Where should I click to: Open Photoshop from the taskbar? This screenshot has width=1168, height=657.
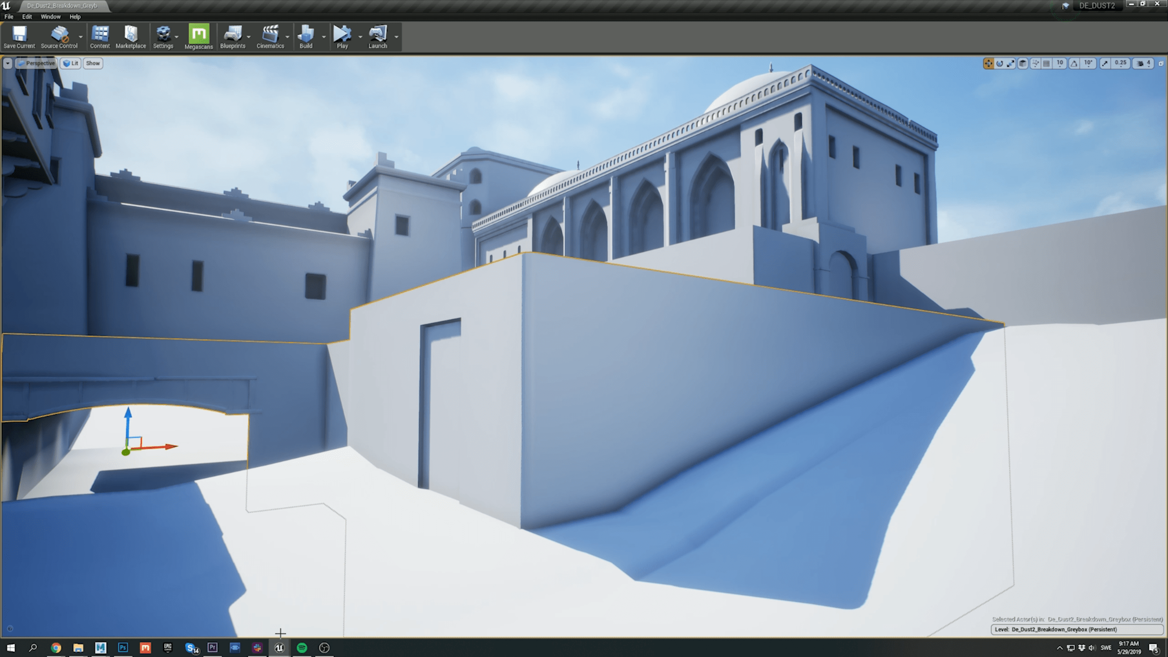(123, 647)
